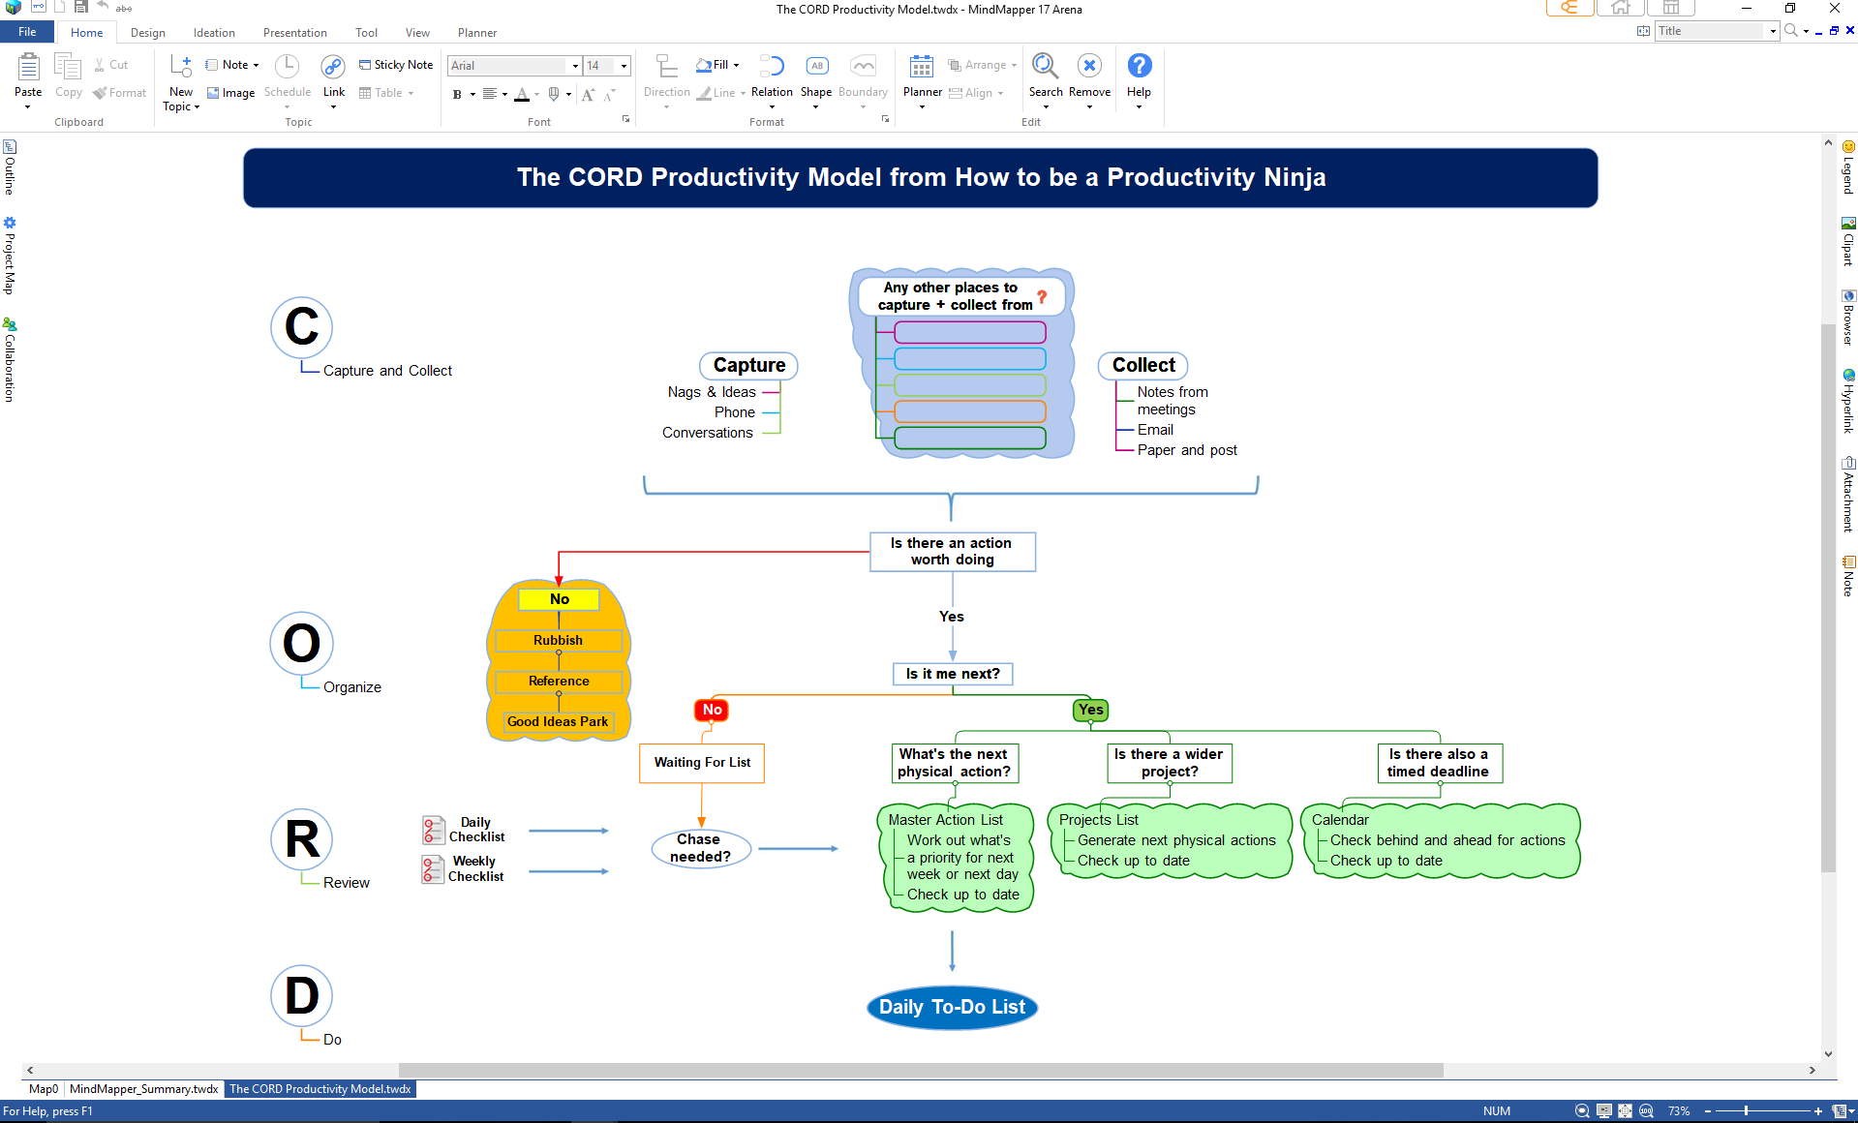Toggle bold text formatting

click(457, 94)
